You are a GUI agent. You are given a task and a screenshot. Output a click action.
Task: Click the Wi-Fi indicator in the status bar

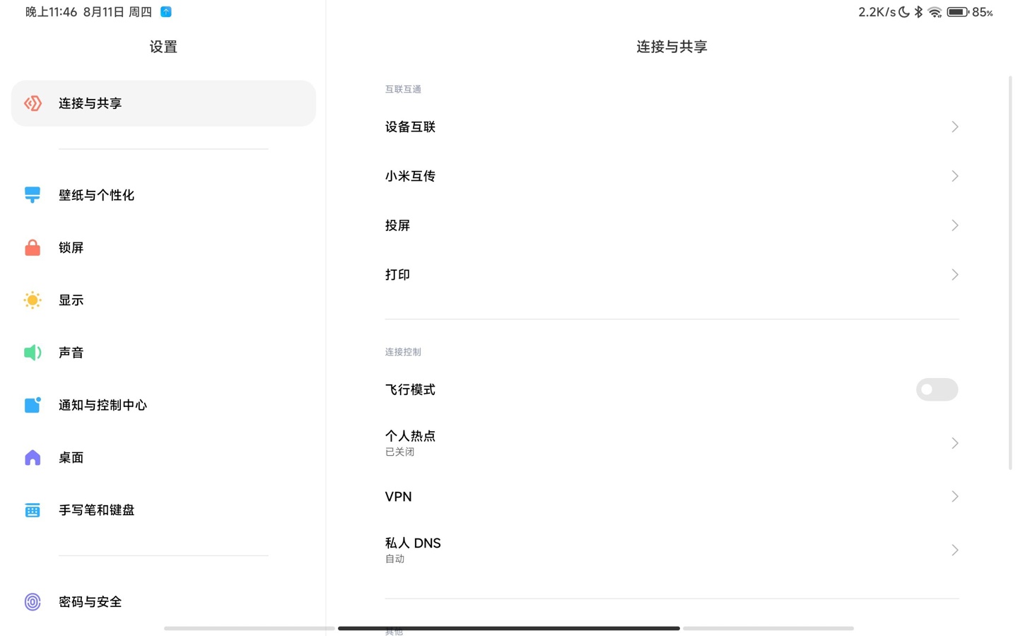pos(935,12)
